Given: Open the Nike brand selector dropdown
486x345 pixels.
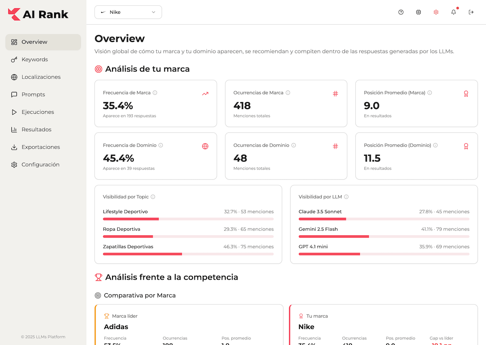Looking at the screenshot, I should [128, 12].
